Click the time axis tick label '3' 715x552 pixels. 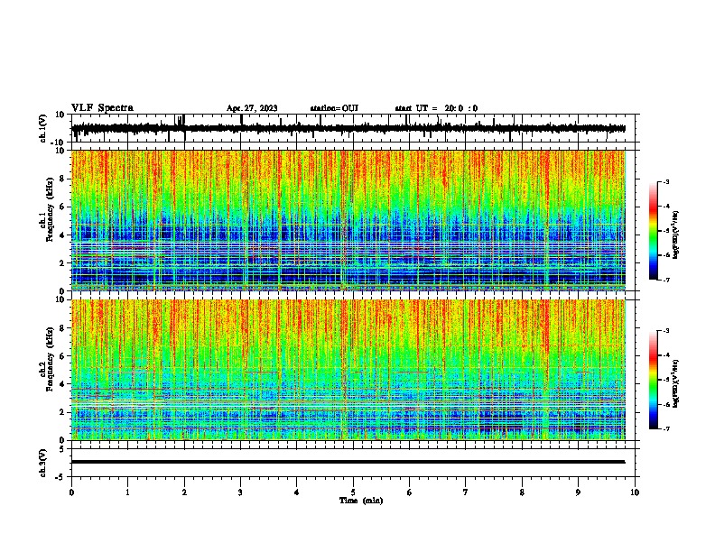point(240,492)
